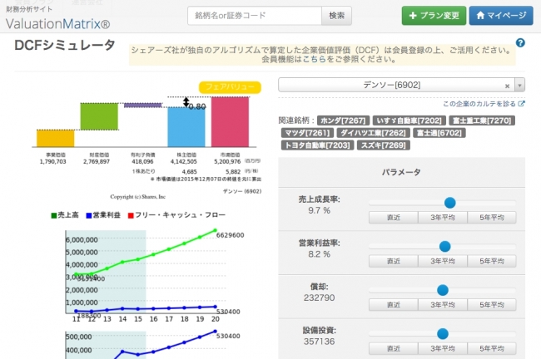
Task: Click the 4,142,505 株主価値 value
Action: coord(184,161)
